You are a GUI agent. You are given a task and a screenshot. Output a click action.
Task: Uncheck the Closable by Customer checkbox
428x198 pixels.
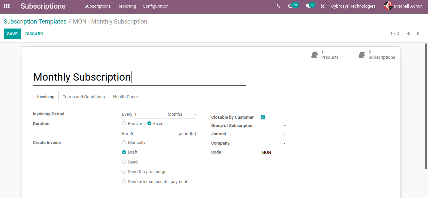coord(263,117)
